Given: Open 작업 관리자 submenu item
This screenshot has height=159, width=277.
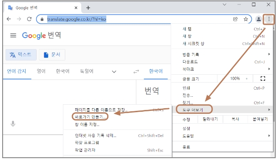Looking at the screenshot, I should tap(117, 150).
